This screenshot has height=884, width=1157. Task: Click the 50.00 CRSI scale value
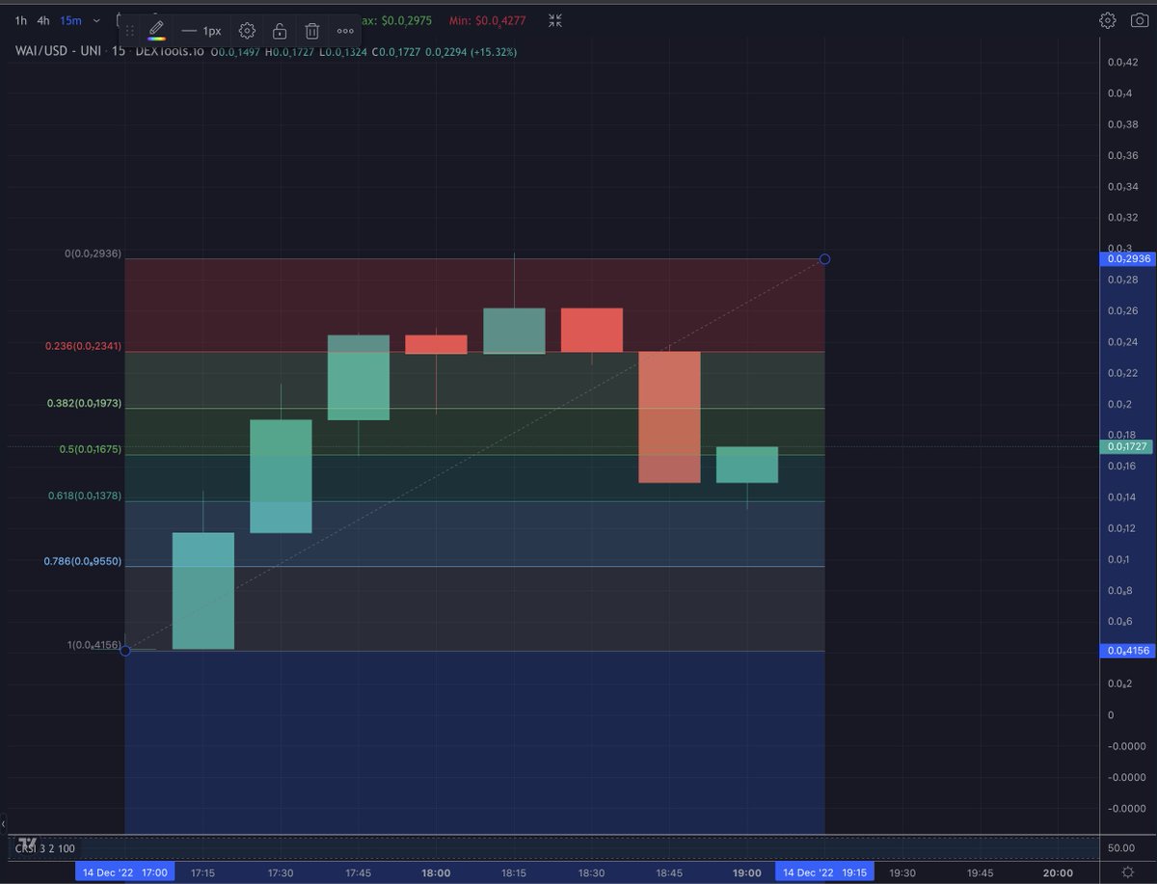pos(1121,847)
